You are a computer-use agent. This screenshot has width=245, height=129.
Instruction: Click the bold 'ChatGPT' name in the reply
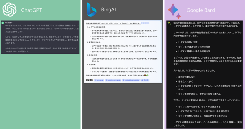pos(9,23)
